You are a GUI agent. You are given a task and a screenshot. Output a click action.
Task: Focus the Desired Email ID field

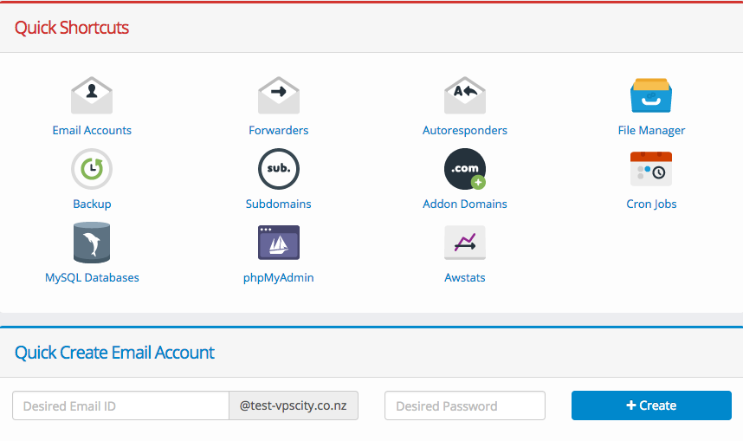[x=120, y=405]
